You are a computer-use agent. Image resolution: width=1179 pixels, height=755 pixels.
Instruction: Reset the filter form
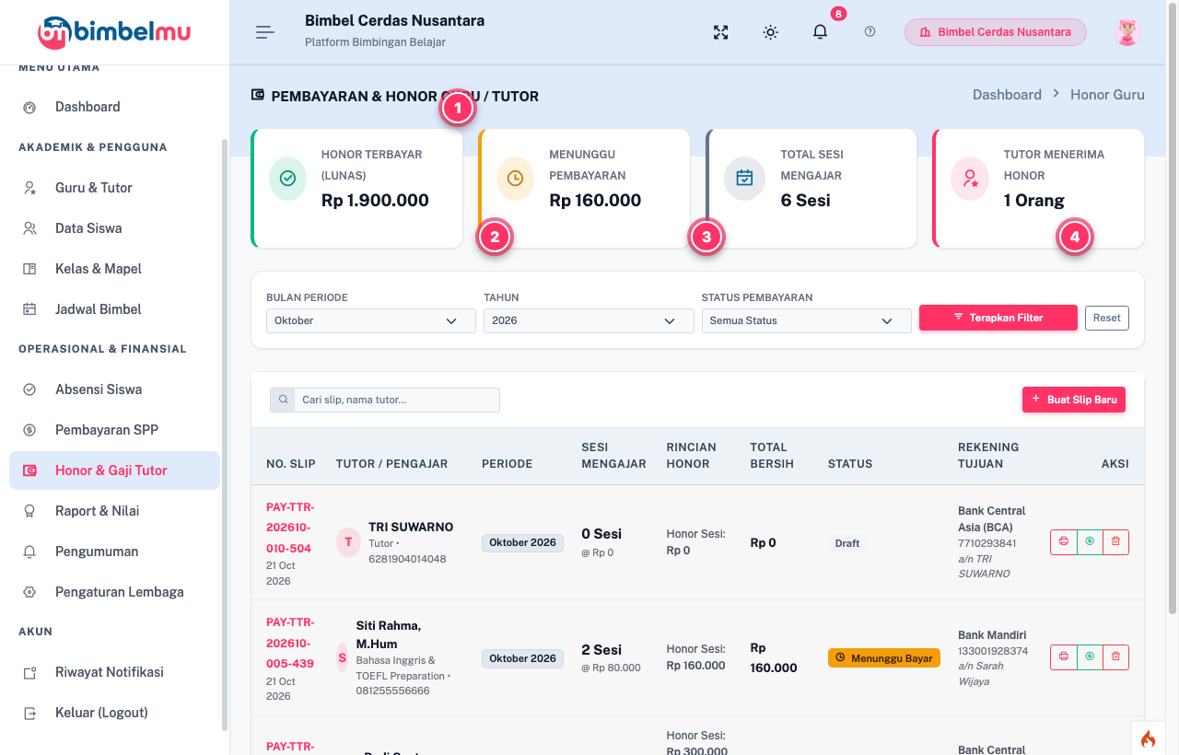pyautogui.click(x=1107, y=318)
